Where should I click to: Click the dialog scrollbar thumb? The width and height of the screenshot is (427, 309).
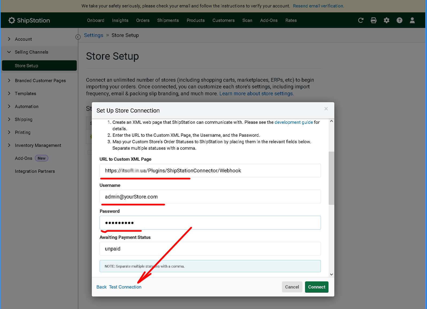331,178
